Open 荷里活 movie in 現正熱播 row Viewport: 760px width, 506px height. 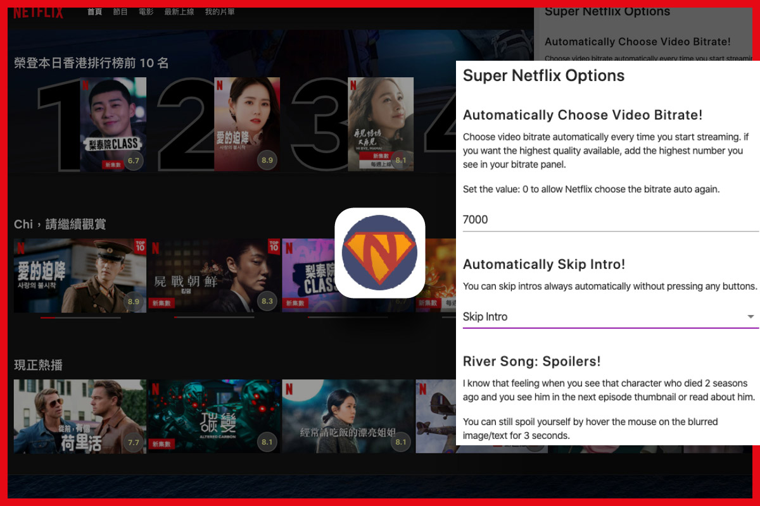click(x=80, y=416)
